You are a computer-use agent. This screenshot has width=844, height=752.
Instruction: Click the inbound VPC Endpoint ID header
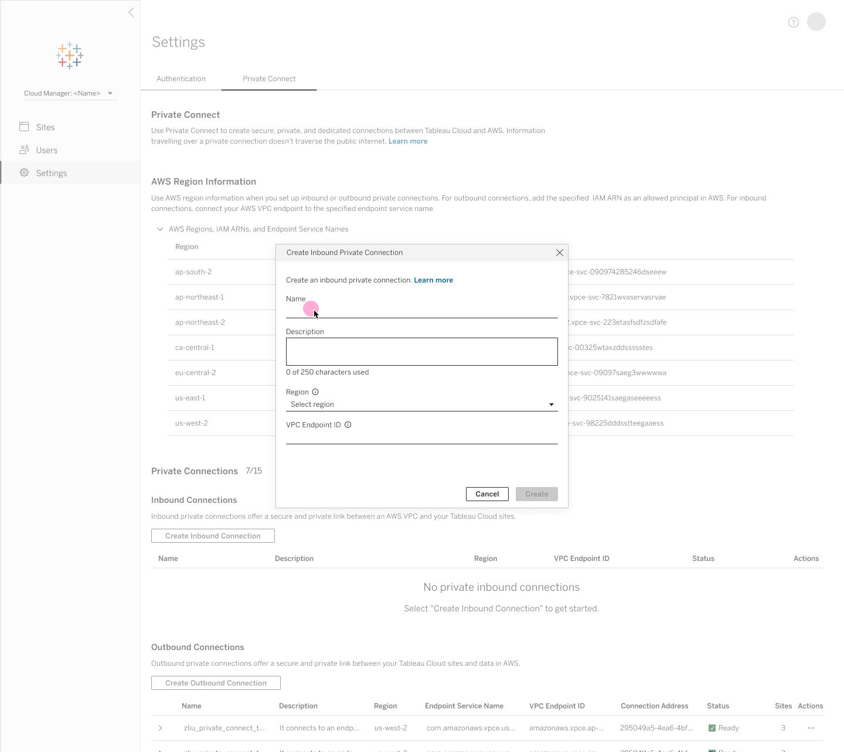tap(581, 559)
